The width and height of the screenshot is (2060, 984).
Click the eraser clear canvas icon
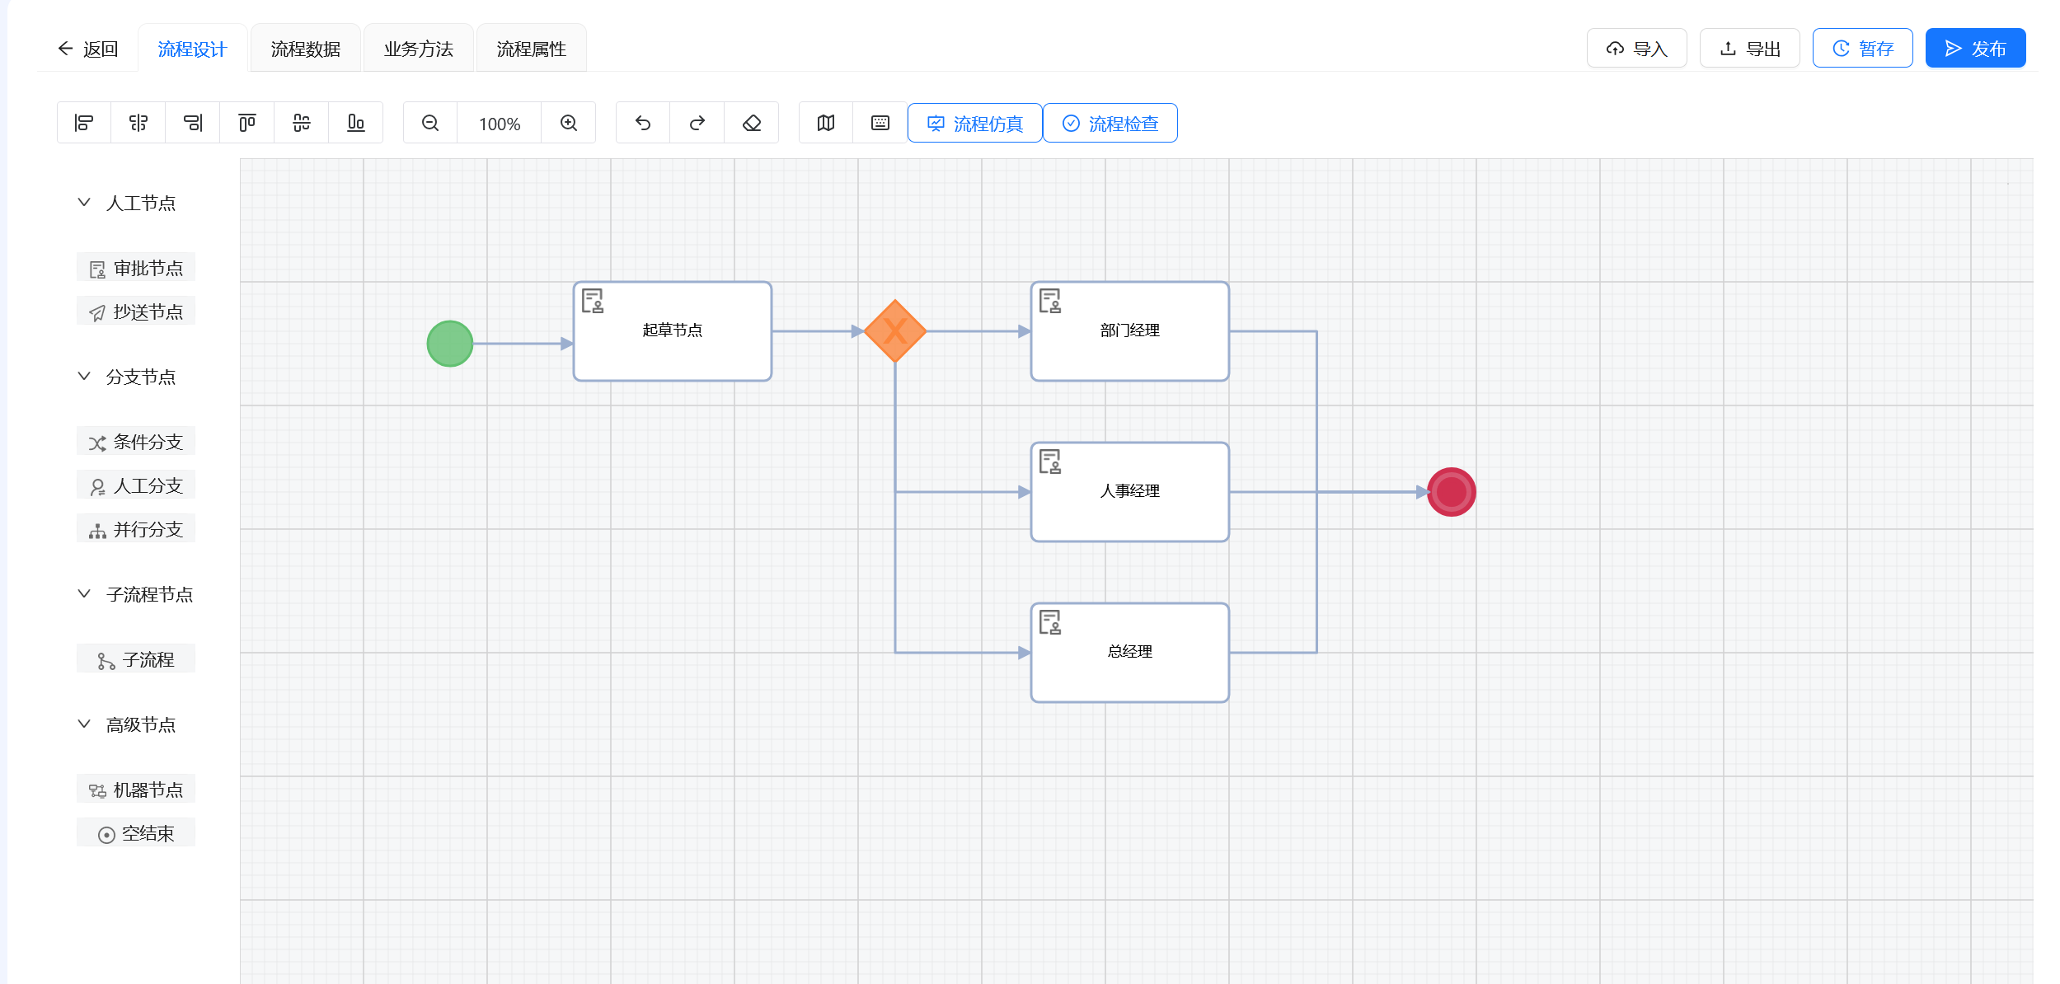752,123
